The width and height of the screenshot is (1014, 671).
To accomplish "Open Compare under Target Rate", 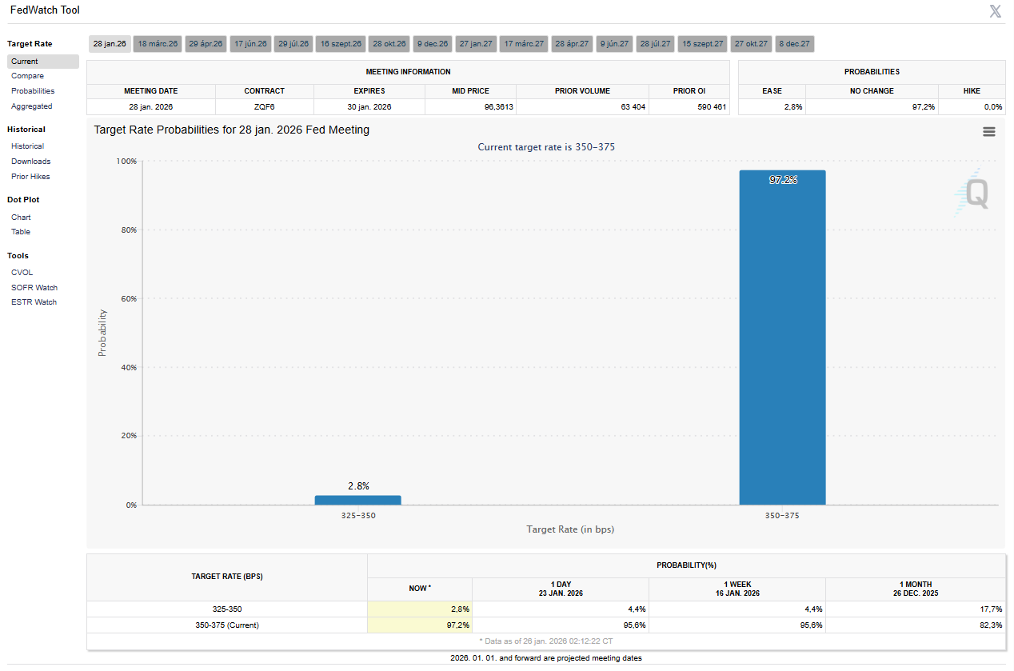I will point(27,76).
